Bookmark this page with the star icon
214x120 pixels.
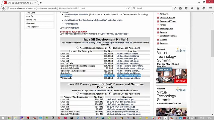[x=175, y=8]
